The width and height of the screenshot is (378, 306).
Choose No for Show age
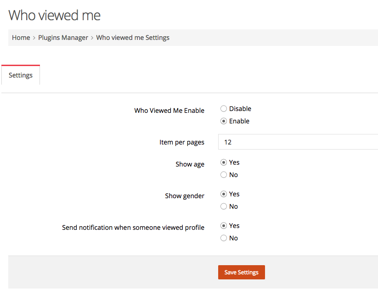pos(224,175)
